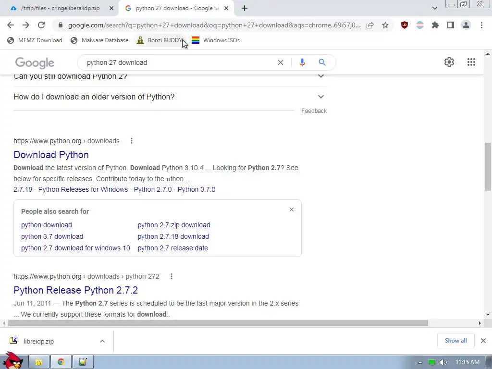Open MEMZ Download bookmark
Viewport: 492px width, 369px height.
35,40
